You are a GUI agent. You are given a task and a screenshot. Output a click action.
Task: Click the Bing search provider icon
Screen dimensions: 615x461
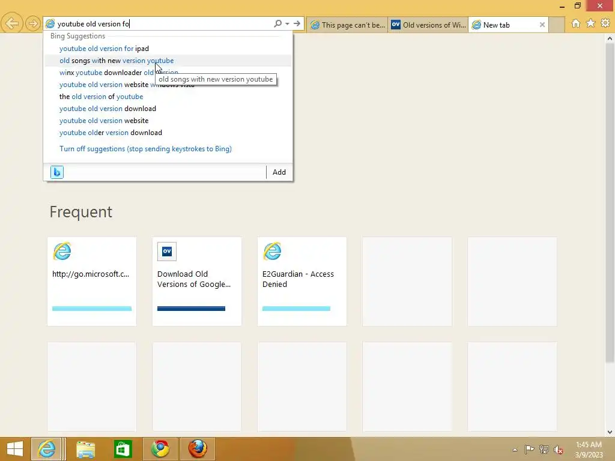57,172
